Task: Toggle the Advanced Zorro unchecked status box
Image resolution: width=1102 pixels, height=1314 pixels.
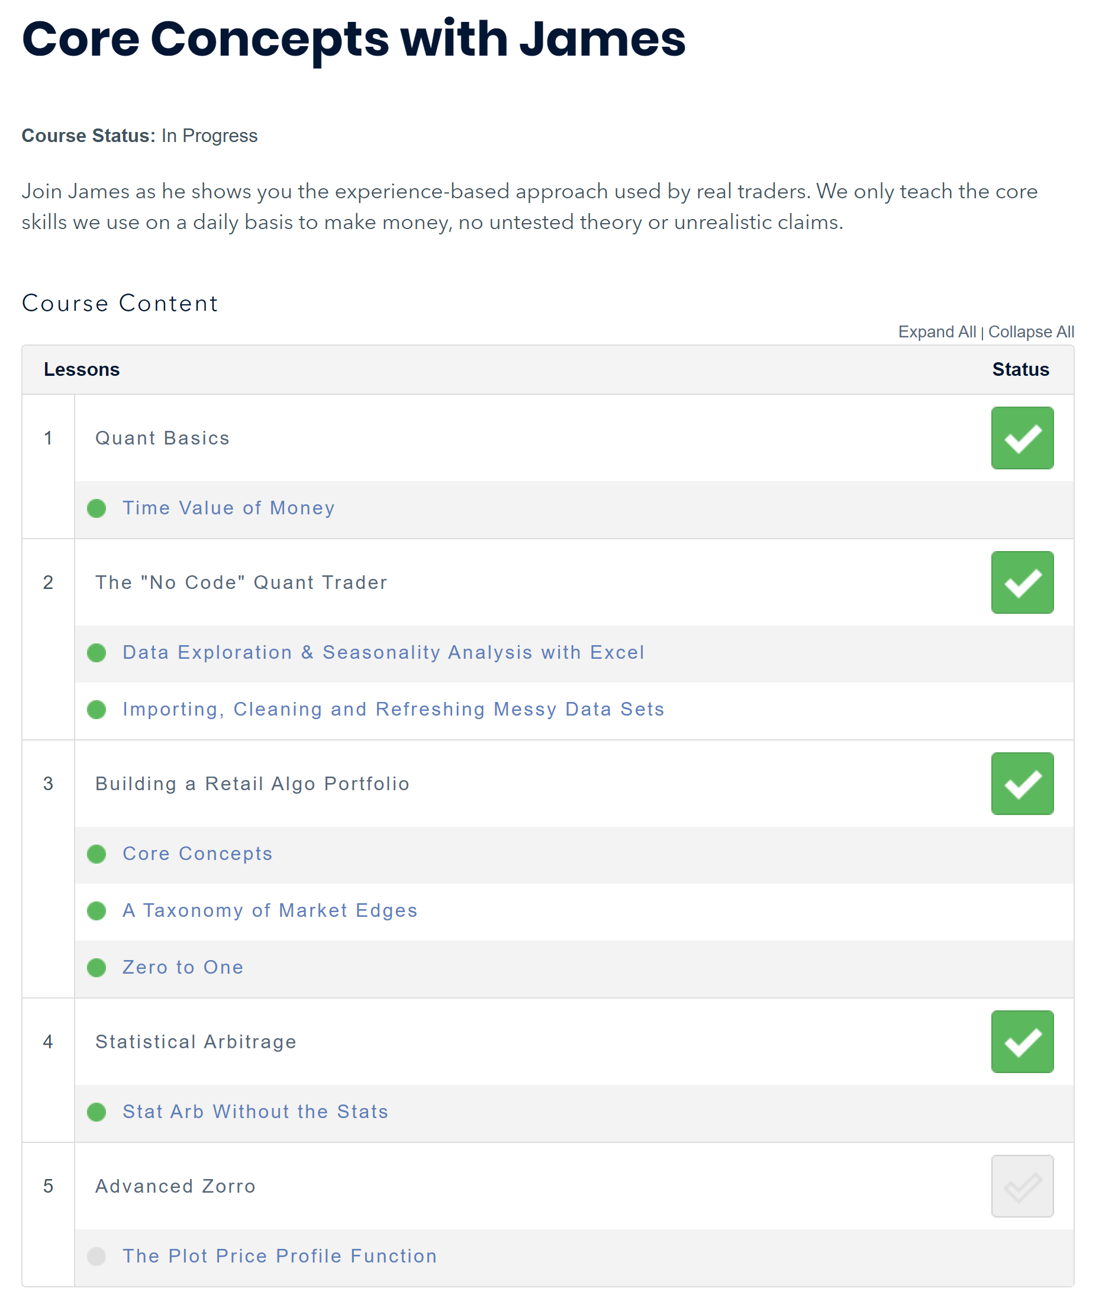Action: [1023, 1186]
